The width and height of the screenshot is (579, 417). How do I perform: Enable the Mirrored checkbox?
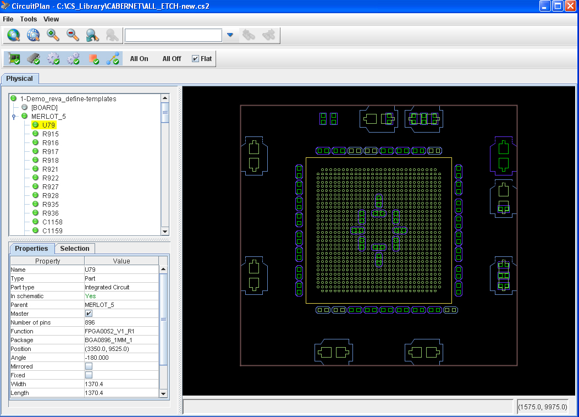click(x=89, y=366)
